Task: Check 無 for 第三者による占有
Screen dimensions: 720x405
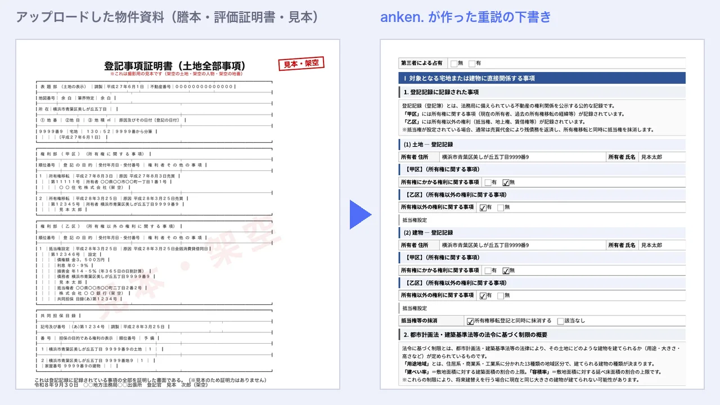Action: tap(454, 64)
